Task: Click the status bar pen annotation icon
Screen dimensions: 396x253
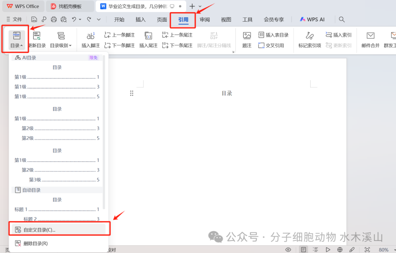Action: (352, 250)
